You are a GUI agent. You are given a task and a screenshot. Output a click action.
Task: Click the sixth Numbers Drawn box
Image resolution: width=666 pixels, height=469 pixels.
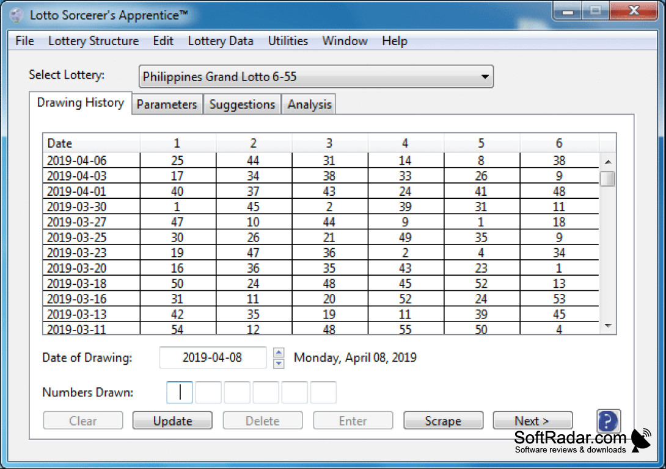[x=323, y=392]
